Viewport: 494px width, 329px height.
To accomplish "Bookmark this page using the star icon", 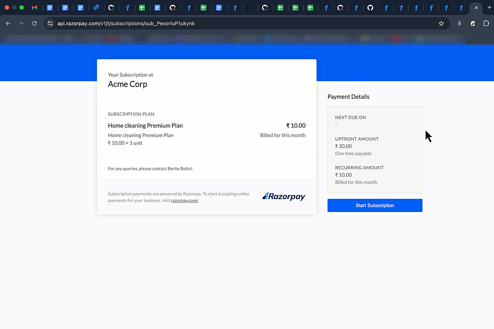I will coord(440,23).
